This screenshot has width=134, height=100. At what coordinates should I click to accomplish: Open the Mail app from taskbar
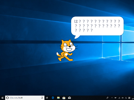click(x=70, y=98)
